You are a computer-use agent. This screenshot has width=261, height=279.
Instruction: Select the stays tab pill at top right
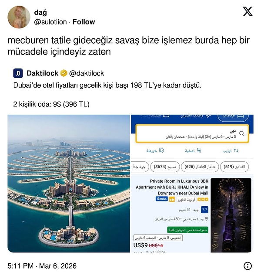point(233,117)
